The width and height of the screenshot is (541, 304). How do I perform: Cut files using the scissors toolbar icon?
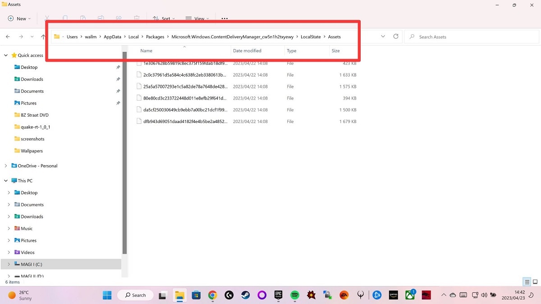click(x=46, y=18)
